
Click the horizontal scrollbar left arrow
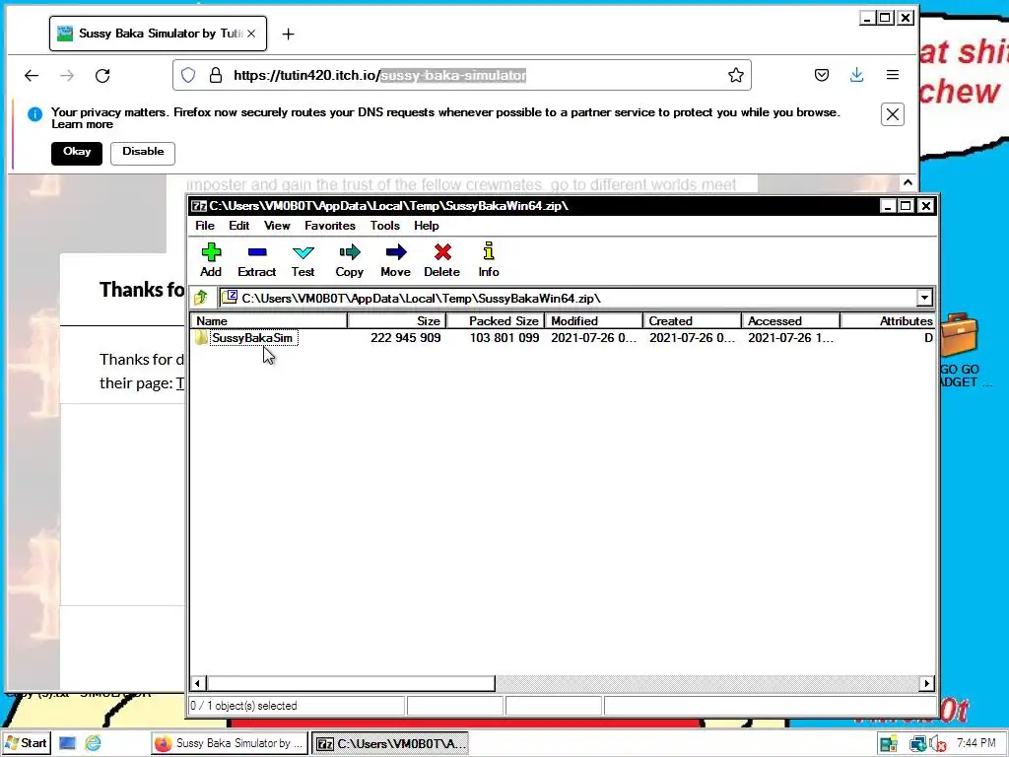(198, 683)
